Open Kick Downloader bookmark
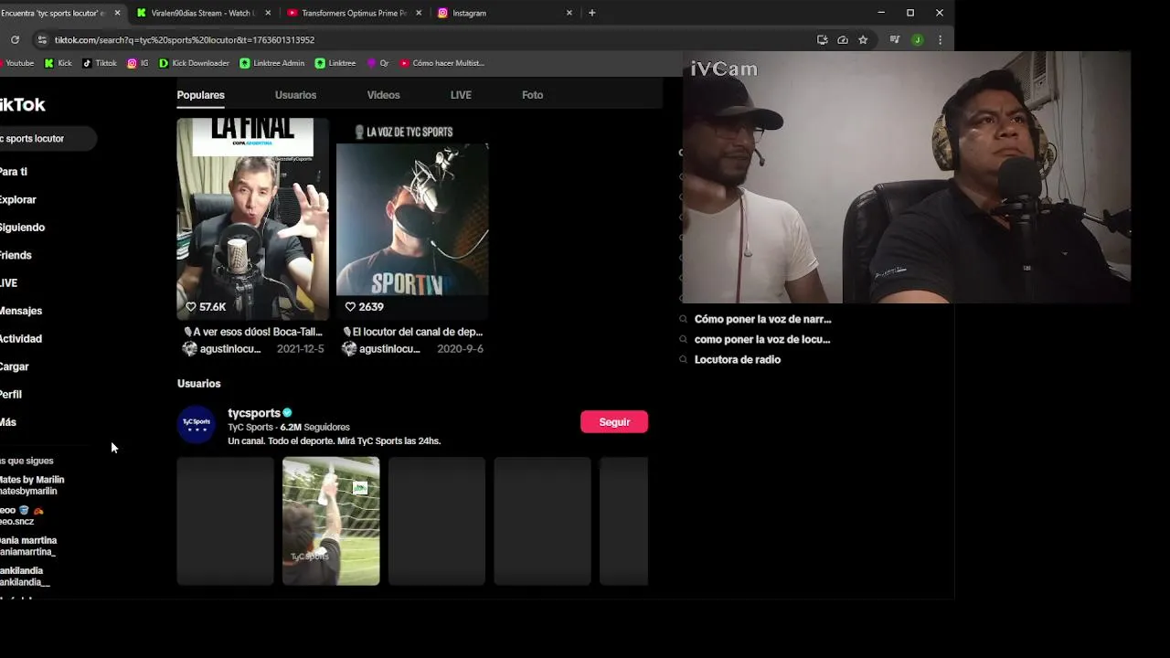 tap(194, 63)
